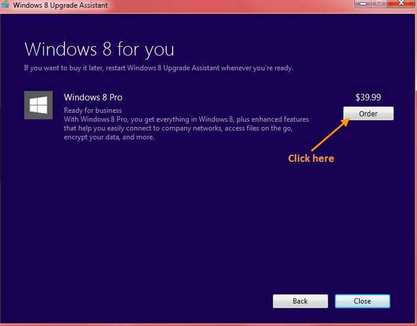Click the description line "encrypt your data, and more."
The image size is (417, 326).
[109, 137]
